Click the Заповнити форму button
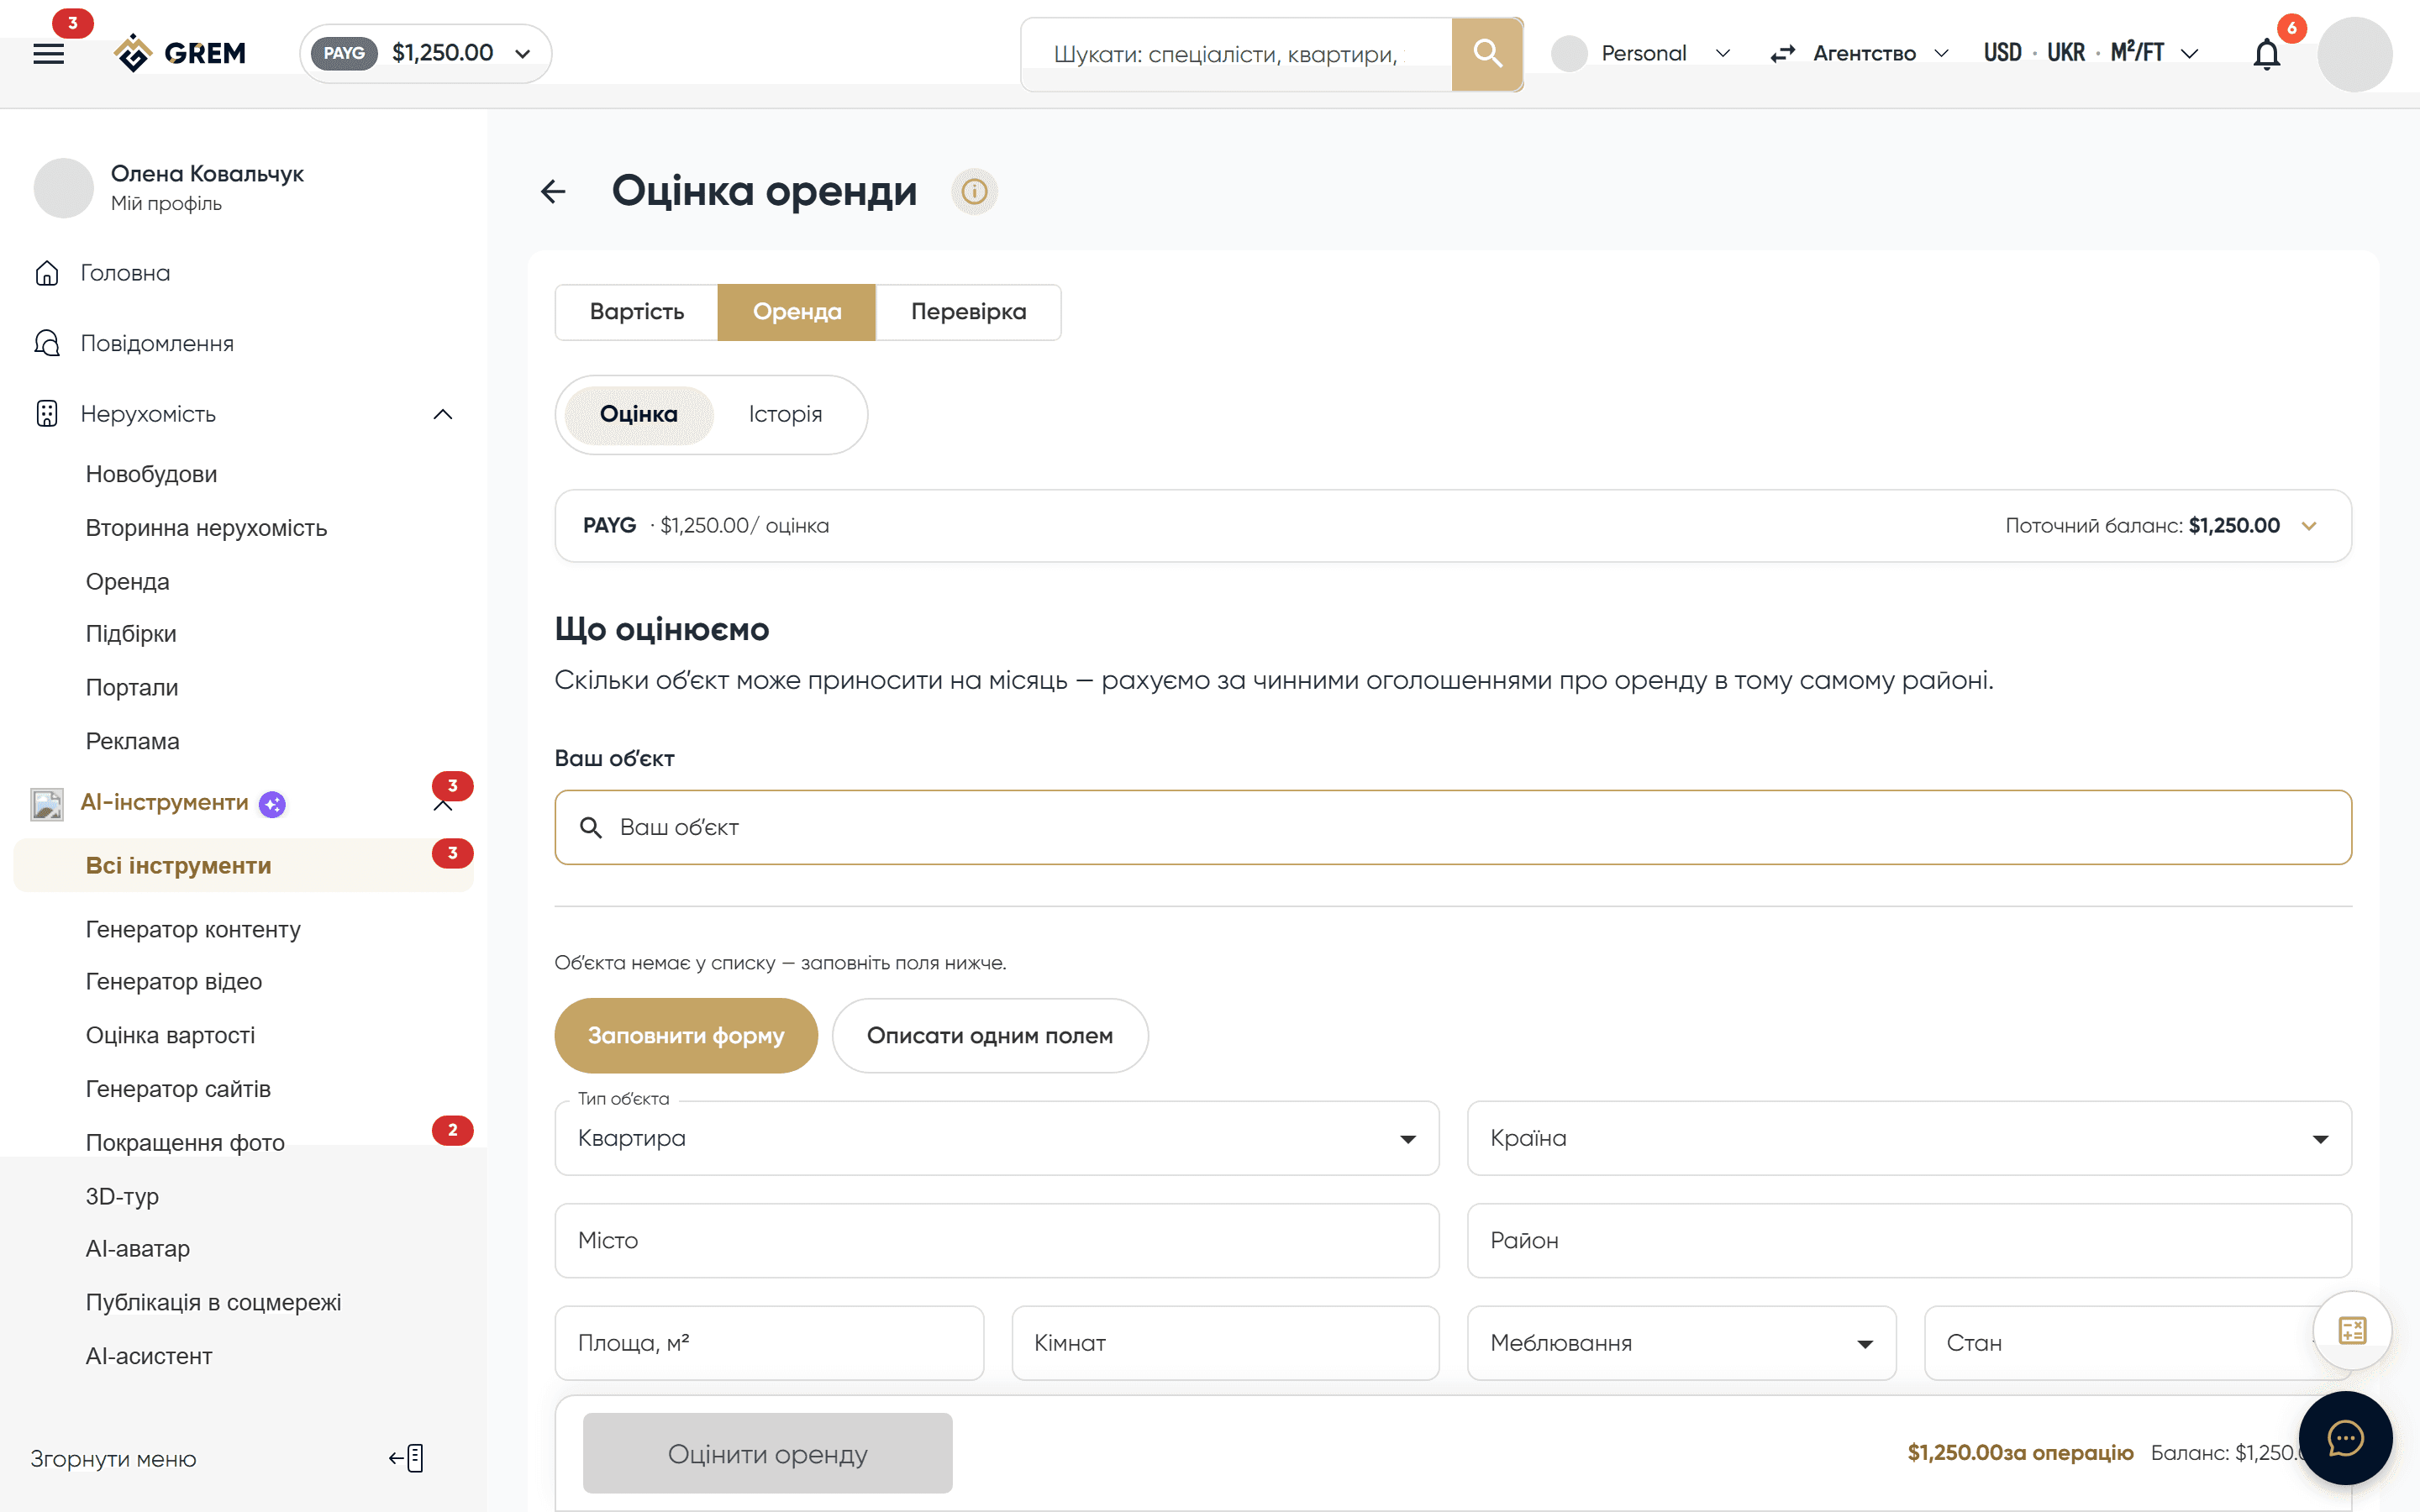This screenshot has height=1512, width=2420. click(x=686, y=1035)
